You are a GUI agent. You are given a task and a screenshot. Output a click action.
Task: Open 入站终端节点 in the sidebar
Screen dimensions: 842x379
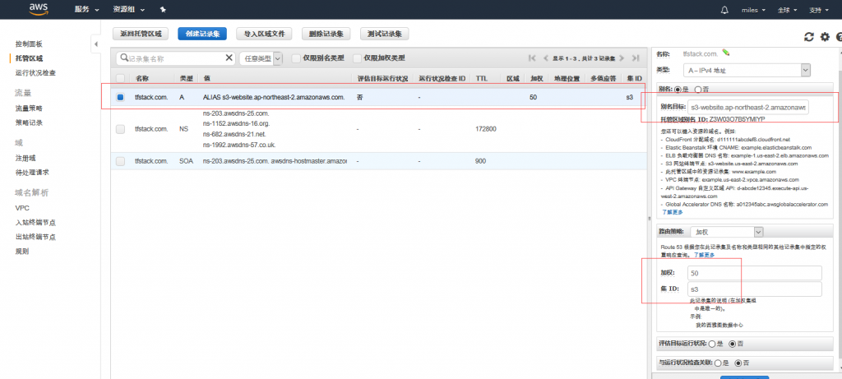click(x=36, y=222)
